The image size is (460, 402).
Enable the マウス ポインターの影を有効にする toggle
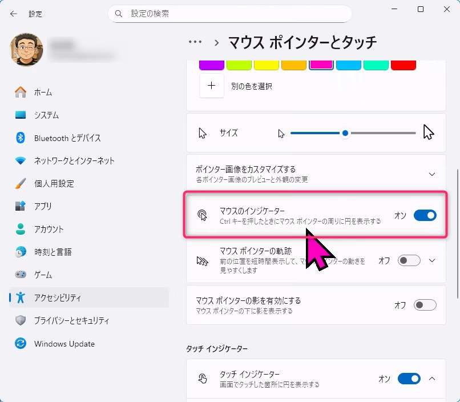[x=425, y=305]
